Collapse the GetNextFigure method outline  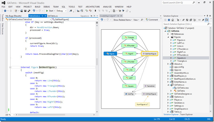(10, 67)
